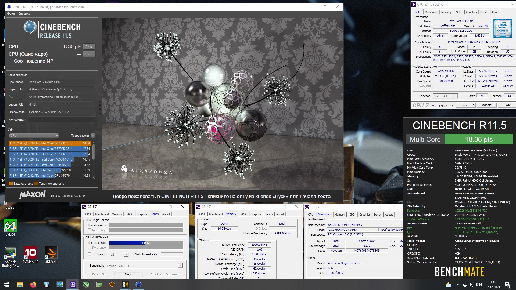This screenshot has height=290, width=516.
Task: Click the Bench.cof entry in BenchMate panel
Action: click(x=414, y=211)
